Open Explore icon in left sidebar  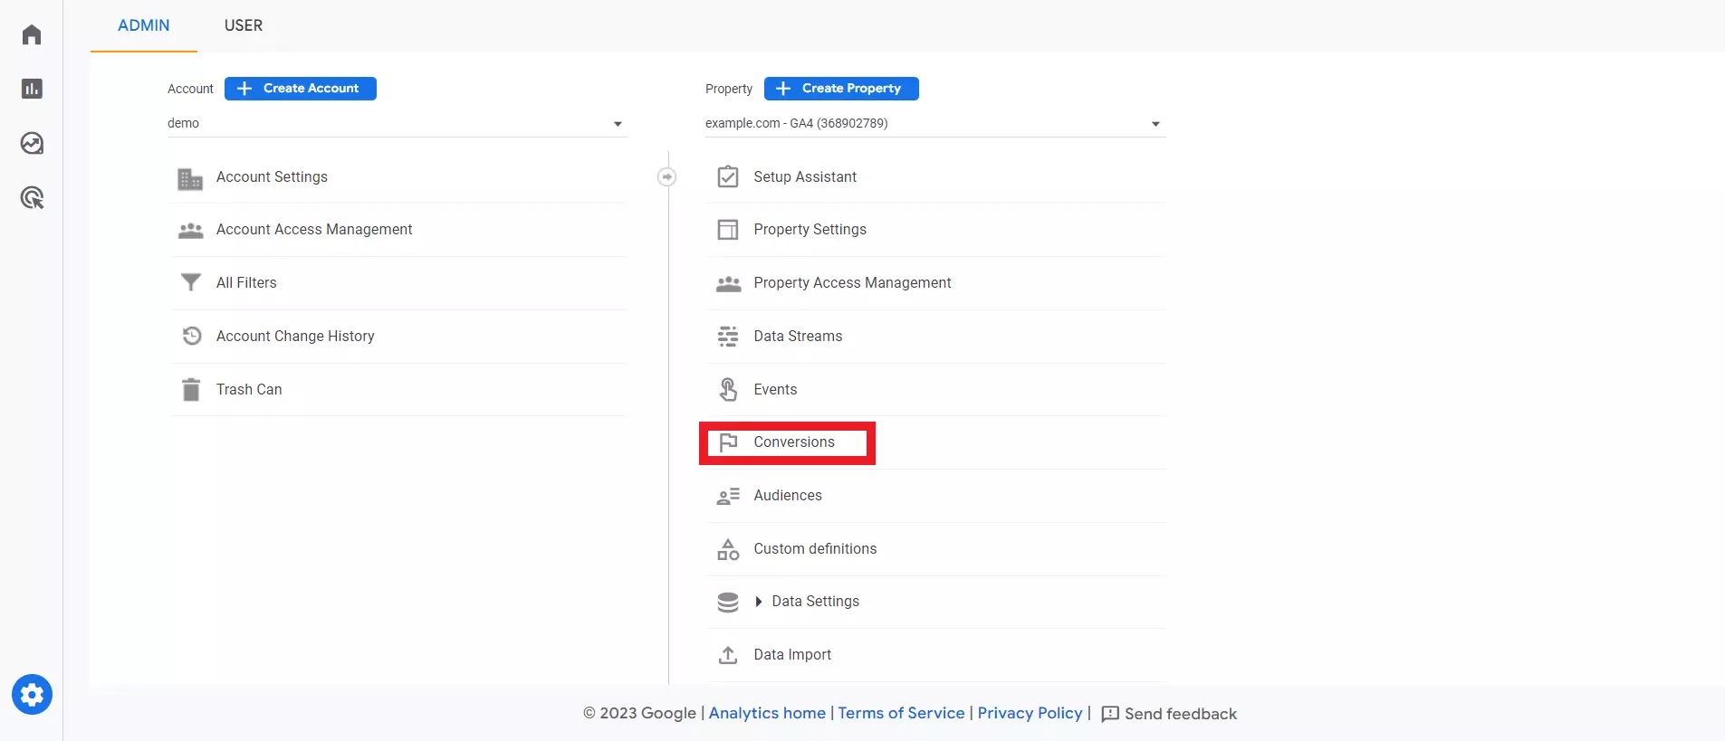tap(32, 143)
